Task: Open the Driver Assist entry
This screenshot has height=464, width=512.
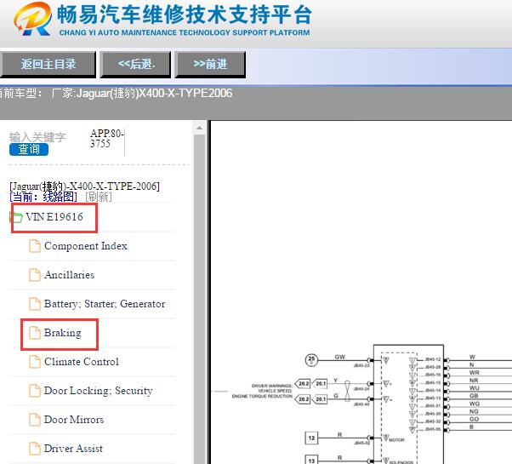Action: click(x=73, y=449)
